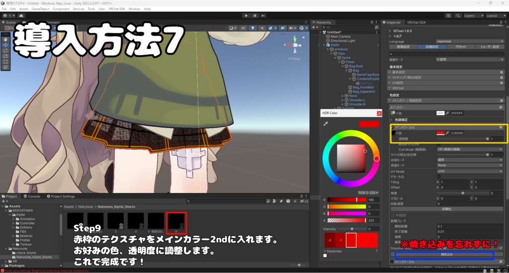Expand the ライティング・明るさ設定 section
This screenshot has width=509, height=273.
[446, 77]
